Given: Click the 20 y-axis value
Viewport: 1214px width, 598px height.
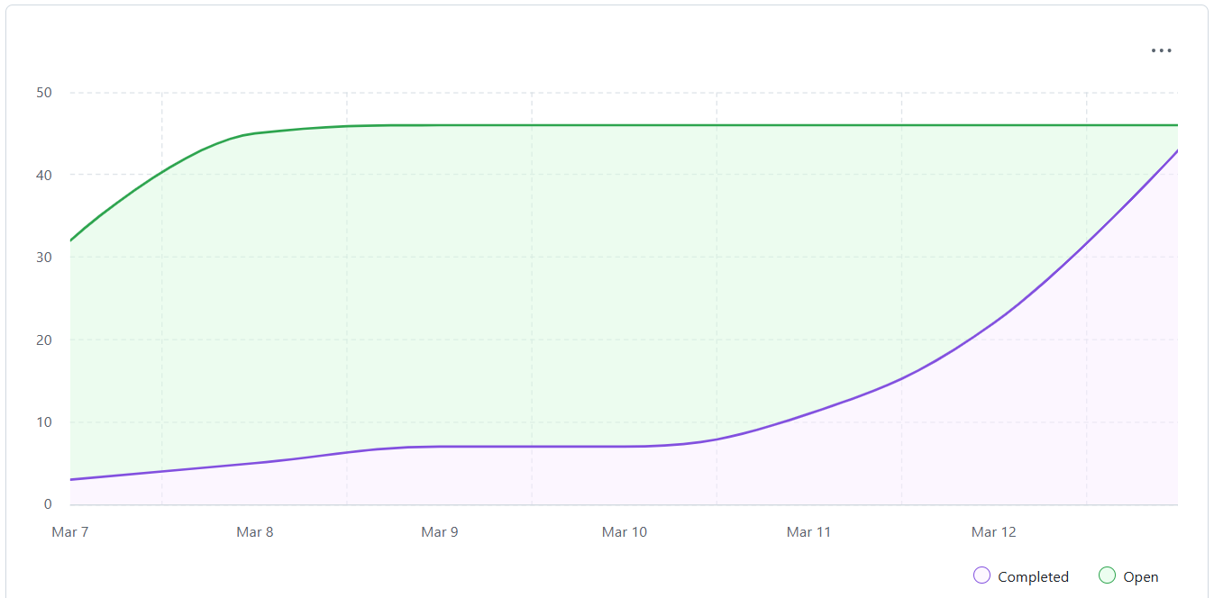Looking at the screenshot, I should (43, 340).
